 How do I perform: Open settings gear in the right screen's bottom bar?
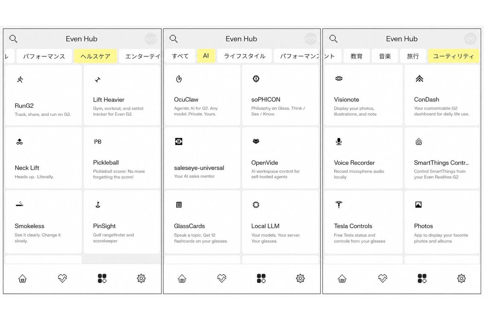click(461, 278)
